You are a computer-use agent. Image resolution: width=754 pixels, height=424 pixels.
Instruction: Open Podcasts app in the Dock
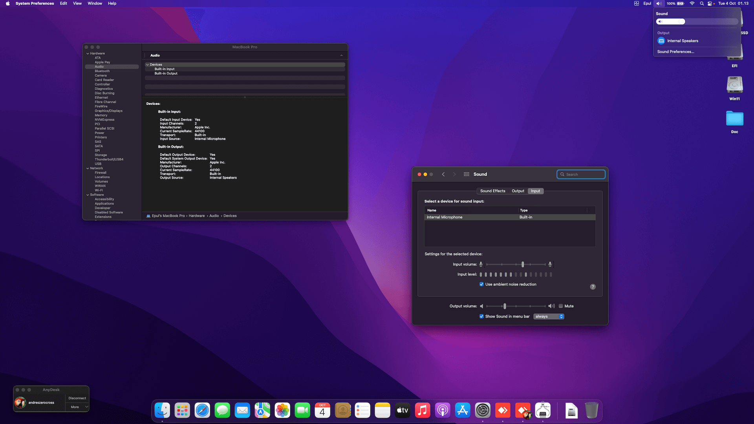tap(443, 410)
